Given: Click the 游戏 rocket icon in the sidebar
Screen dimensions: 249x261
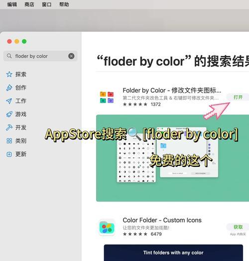Looking at the screenshot, I should point(9,114).
